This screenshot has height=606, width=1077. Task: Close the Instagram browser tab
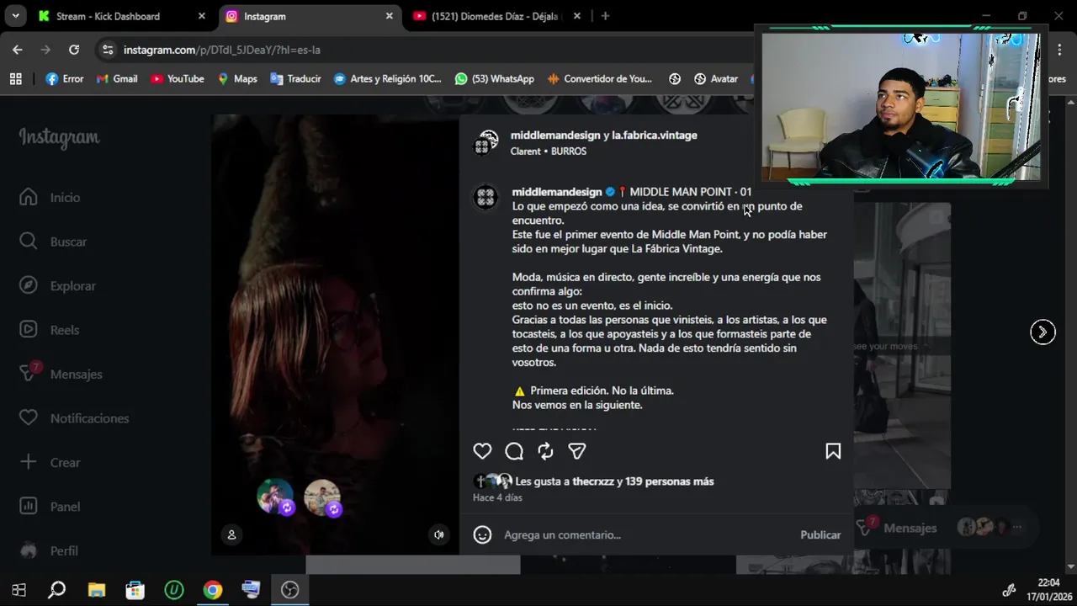[389, 16]
